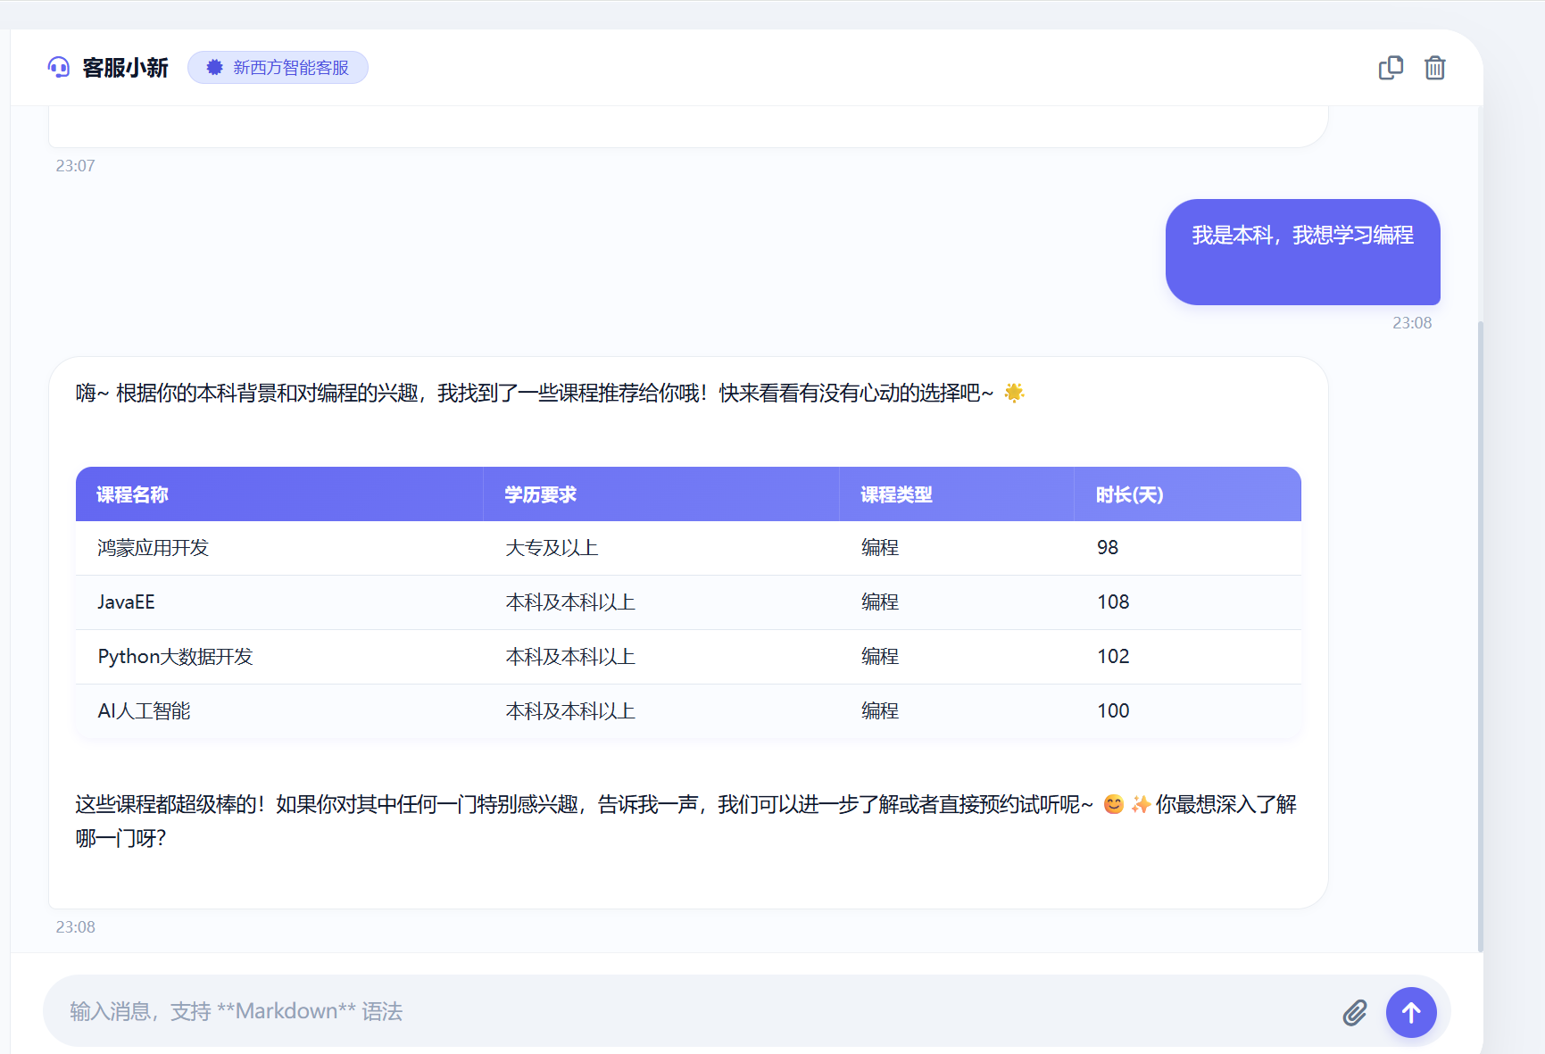Click the paperclip attachment icon

(1355, 1012)
